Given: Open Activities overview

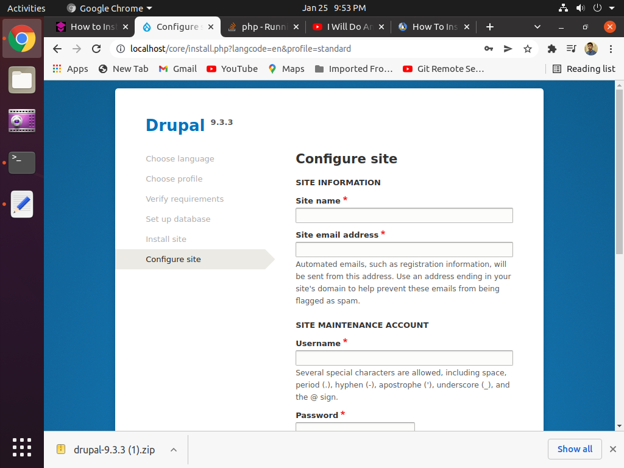Looking at the screenshot, I should pyautogui.click(x=26, y=8).
